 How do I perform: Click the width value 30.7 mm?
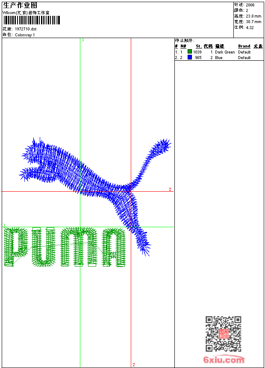coord(253,22)
